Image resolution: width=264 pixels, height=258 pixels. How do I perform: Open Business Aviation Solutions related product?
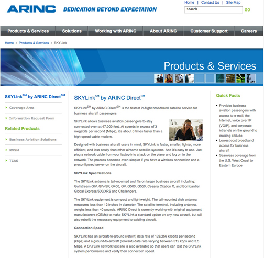pyautogui.click(x=33, y=140)
